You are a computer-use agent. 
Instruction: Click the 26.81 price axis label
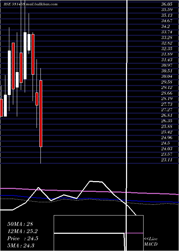point(167,115)
